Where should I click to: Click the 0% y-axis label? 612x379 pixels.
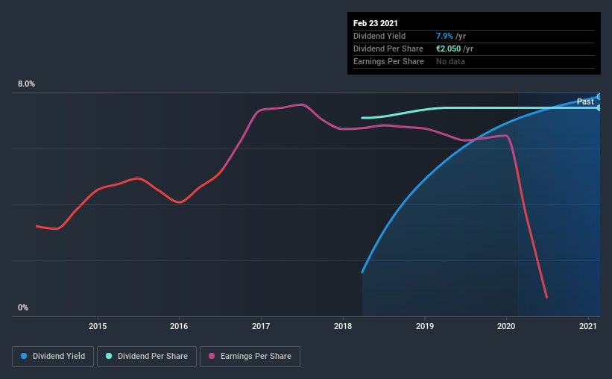[23, 308]
